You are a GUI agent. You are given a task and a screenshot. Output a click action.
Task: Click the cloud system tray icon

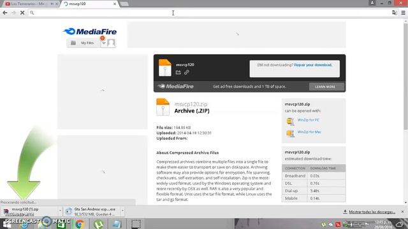click(331, 225)
